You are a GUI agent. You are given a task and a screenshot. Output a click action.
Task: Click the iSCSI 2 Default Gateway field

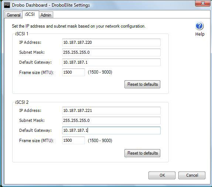click(111, 130)
